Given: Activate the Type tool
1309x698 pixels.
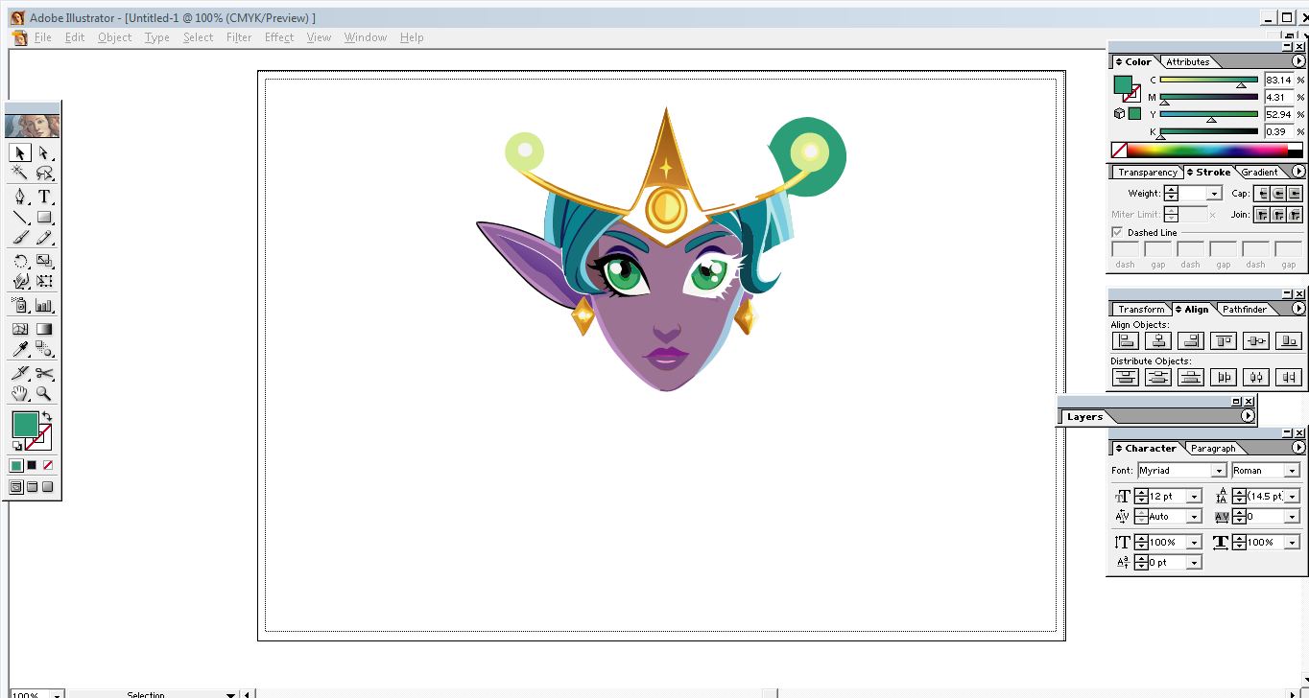Looking at the screenshot, I should click(x=44, y=197).
